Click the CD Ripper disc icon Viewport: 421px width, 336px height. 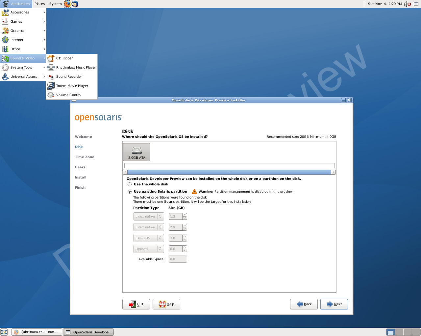pos(51,58)
